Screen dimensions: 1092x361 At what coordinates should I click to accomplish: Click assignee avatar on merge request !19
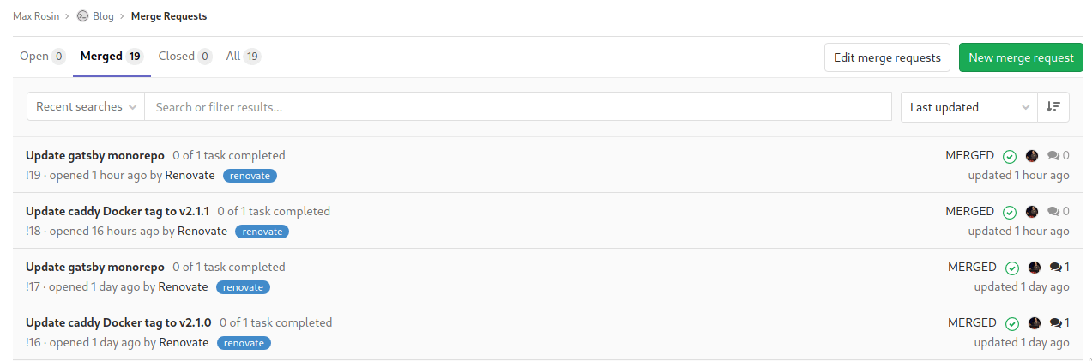[x=1032, y=156]
